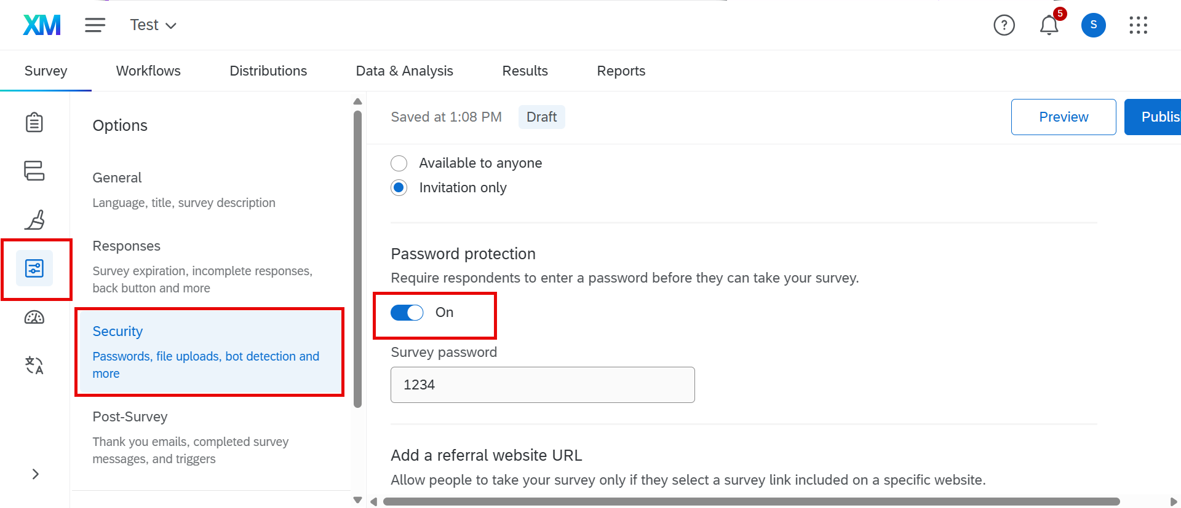The height and width of the screenshot is (508, 1181).
Task: Open Look and feel paintbrush icon
Action: tap(34, 219)
